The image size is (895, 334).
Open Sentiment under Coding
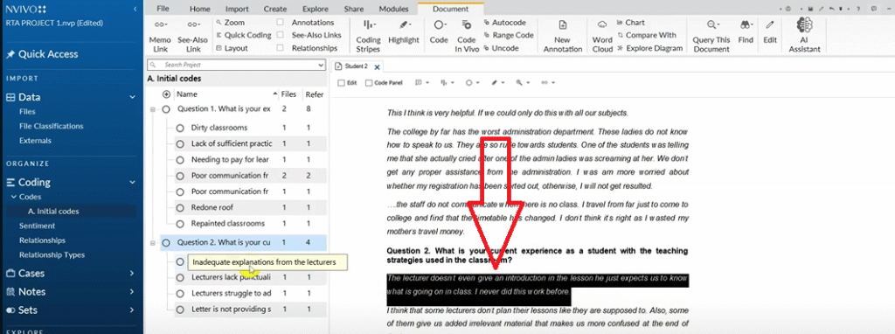[37, 226]
